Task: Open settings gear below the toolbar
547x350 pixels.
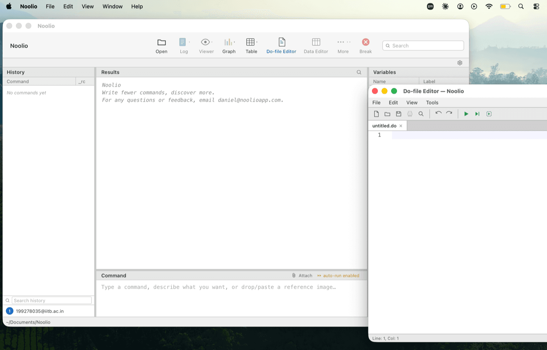Action: [x=460, y=63]
